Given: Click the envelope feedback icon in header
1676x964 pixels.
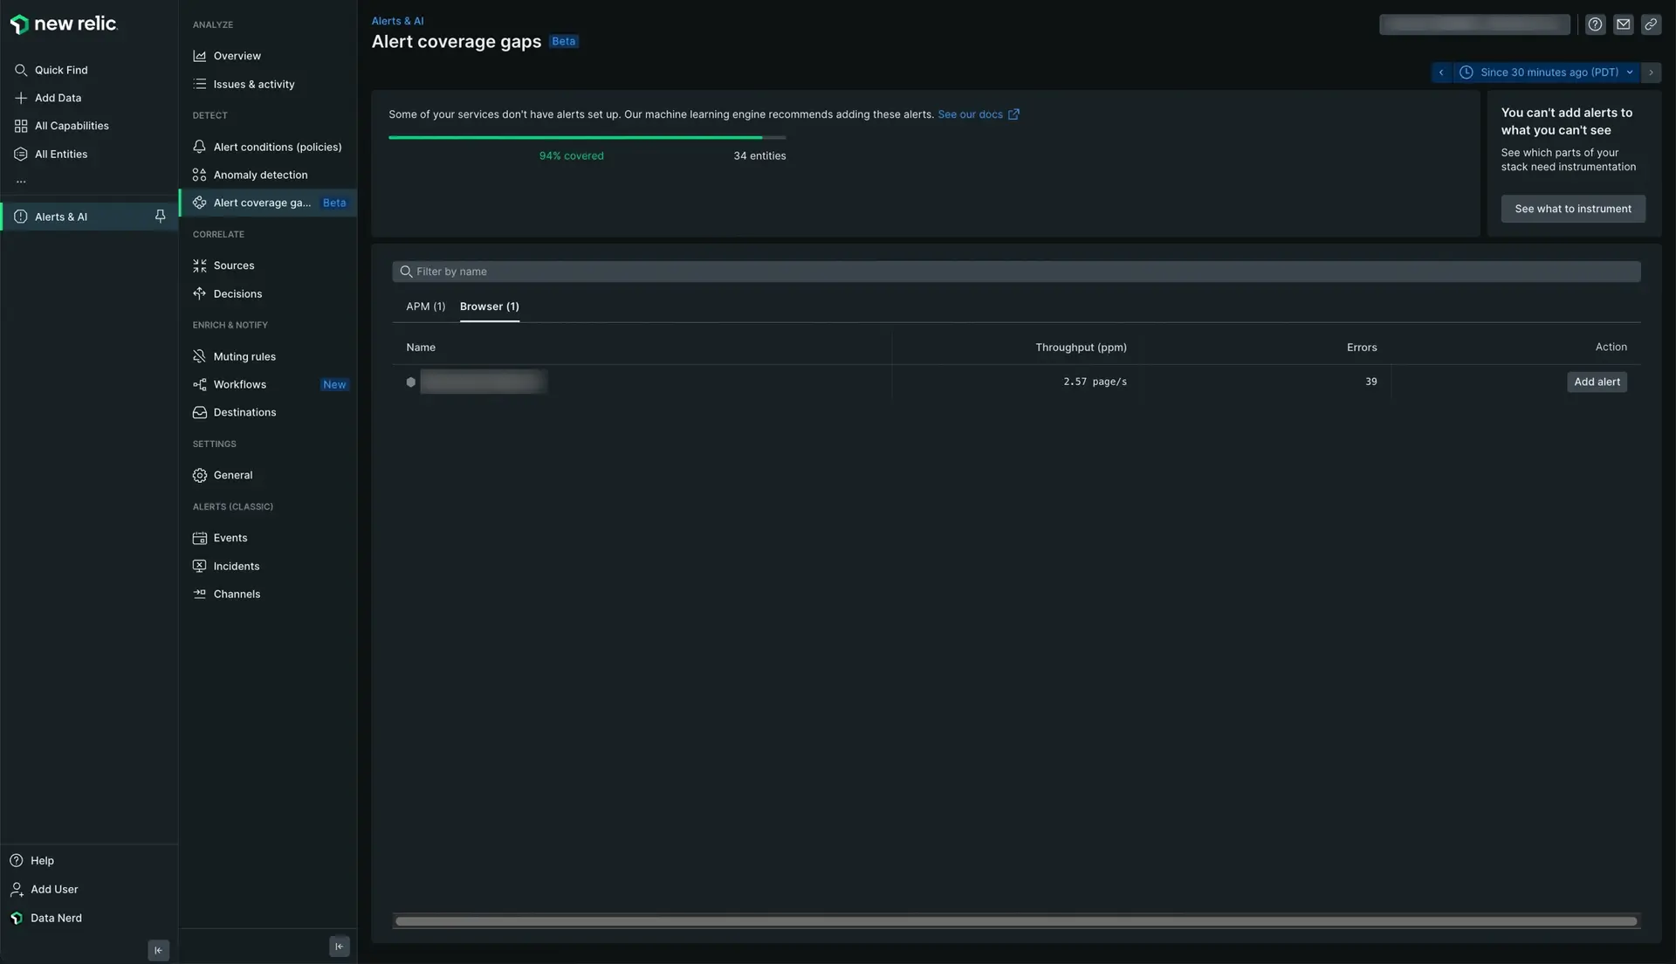Looking at the screenshot, I should 1623,24.
